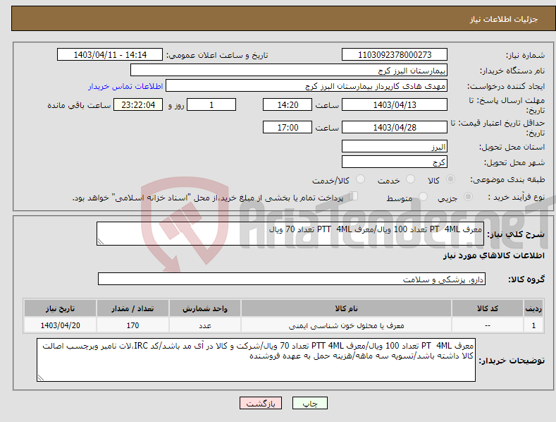Click the resize handle of شرح کلی نیاز textarea
The width and height of the screenshot is (556, 422).
coord(101,241)
